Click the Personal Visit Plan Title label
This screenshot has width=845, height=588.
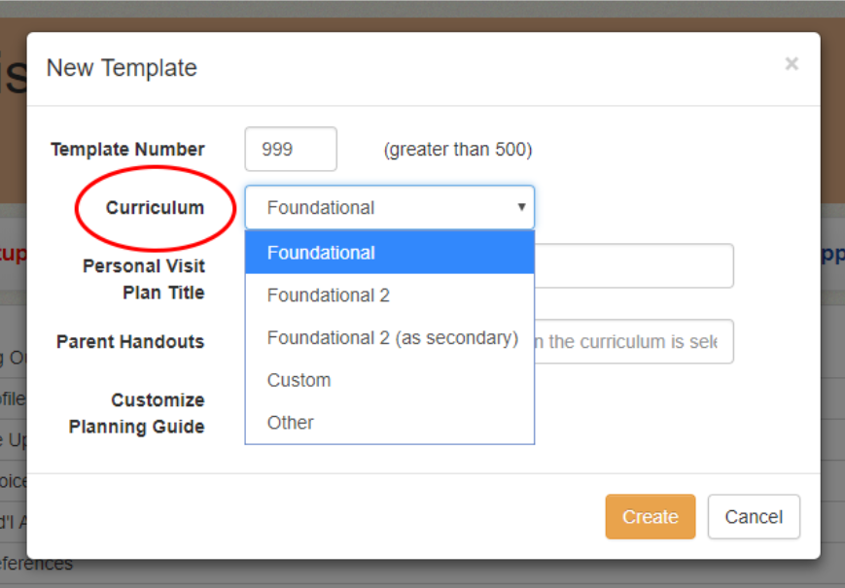pos(143,279)
